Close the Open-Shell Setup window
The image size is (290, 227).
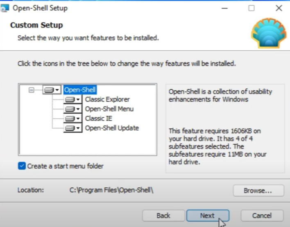tap(279, 8)
